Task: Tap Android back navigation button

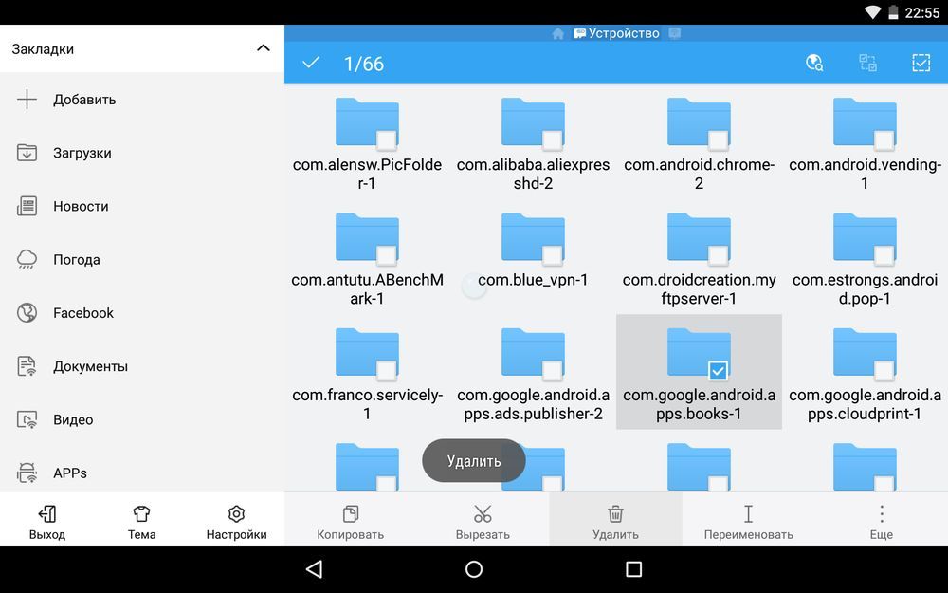Action: click(315, 568)
